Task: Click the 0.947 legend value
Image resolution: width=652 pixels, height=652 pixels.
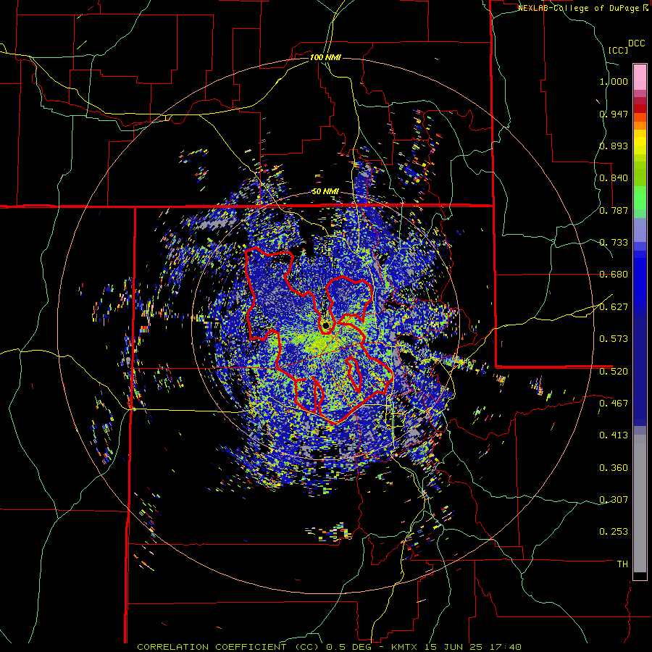Action: point(614,114)
